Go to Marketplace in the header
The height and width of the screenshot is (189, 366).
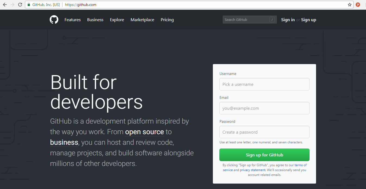tap(142, 20)
